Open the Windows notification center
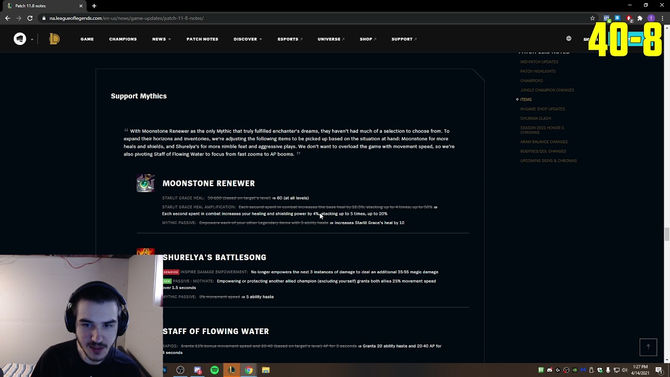The height and width of the screenshot is (377, 670). pyautogui.click(x=659, y=370)
